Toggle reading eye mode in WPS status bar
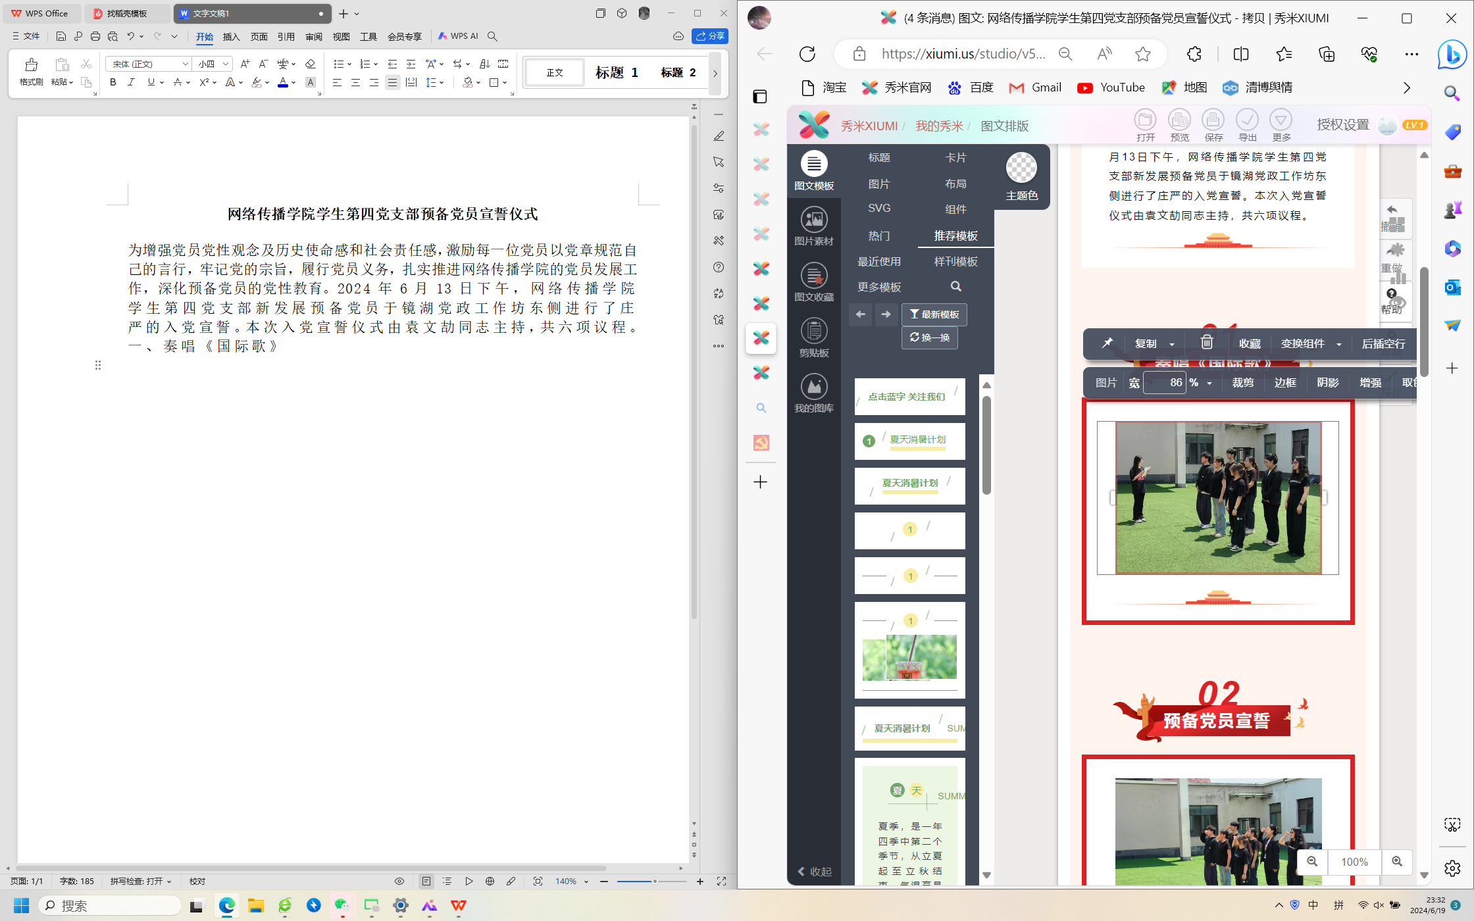 click(399, 882)
